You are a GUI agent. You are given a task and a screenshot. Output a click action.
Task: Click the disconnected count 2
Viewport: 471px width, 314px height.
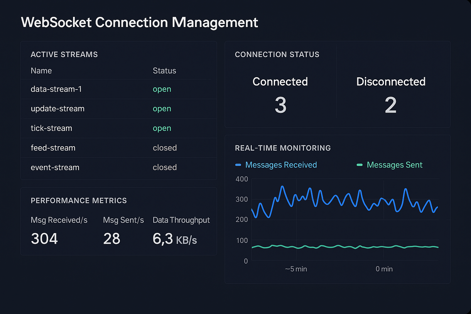click(391, 105)
